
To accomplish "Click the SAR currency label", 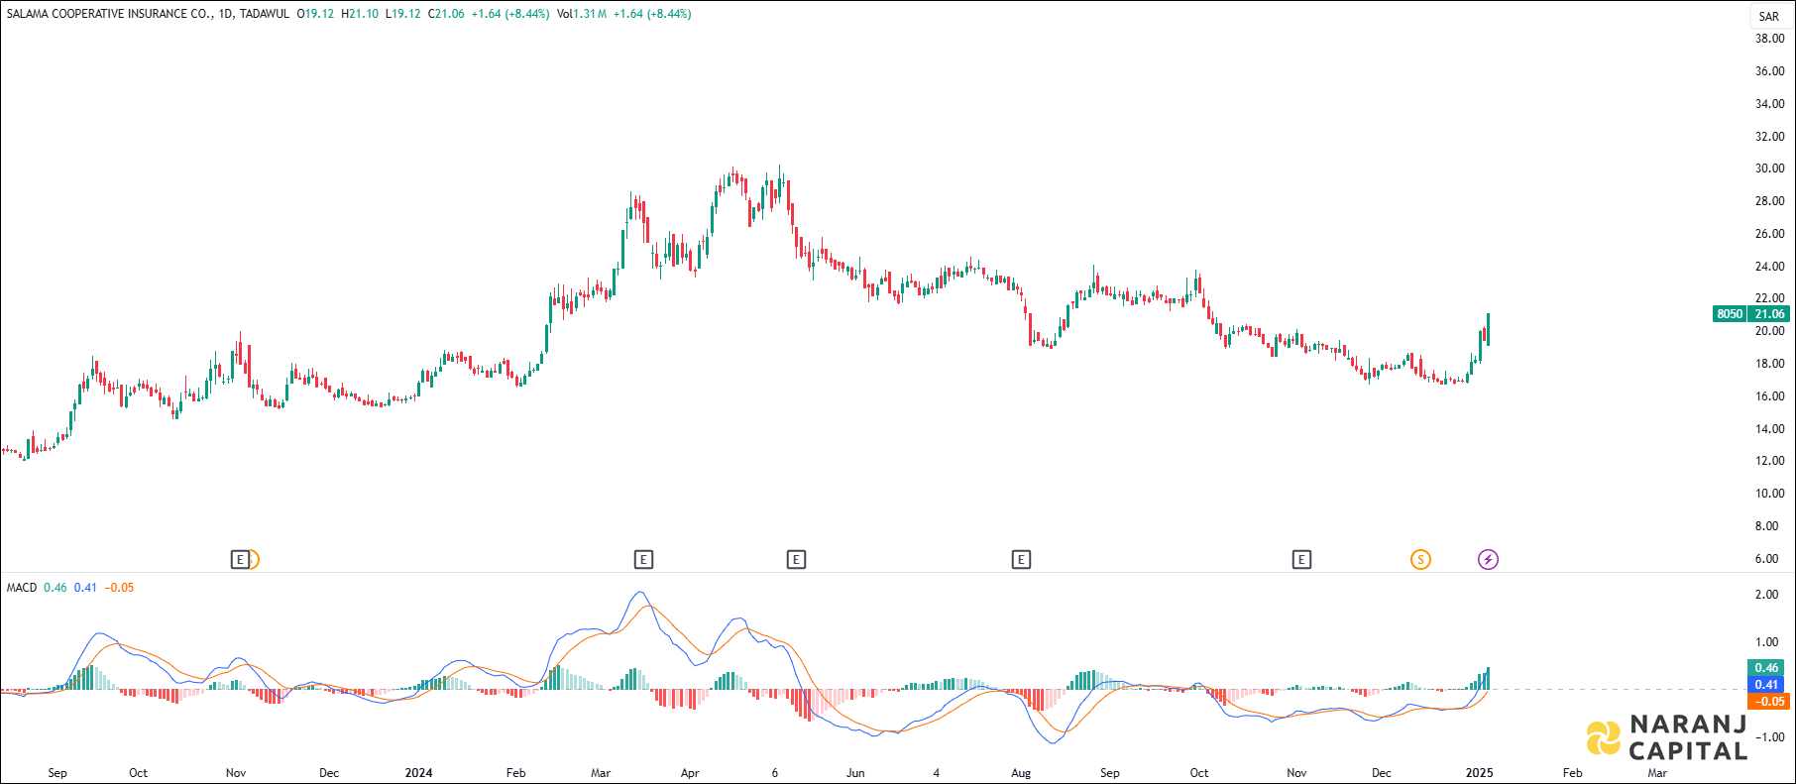I will (x=1768, y=17).
